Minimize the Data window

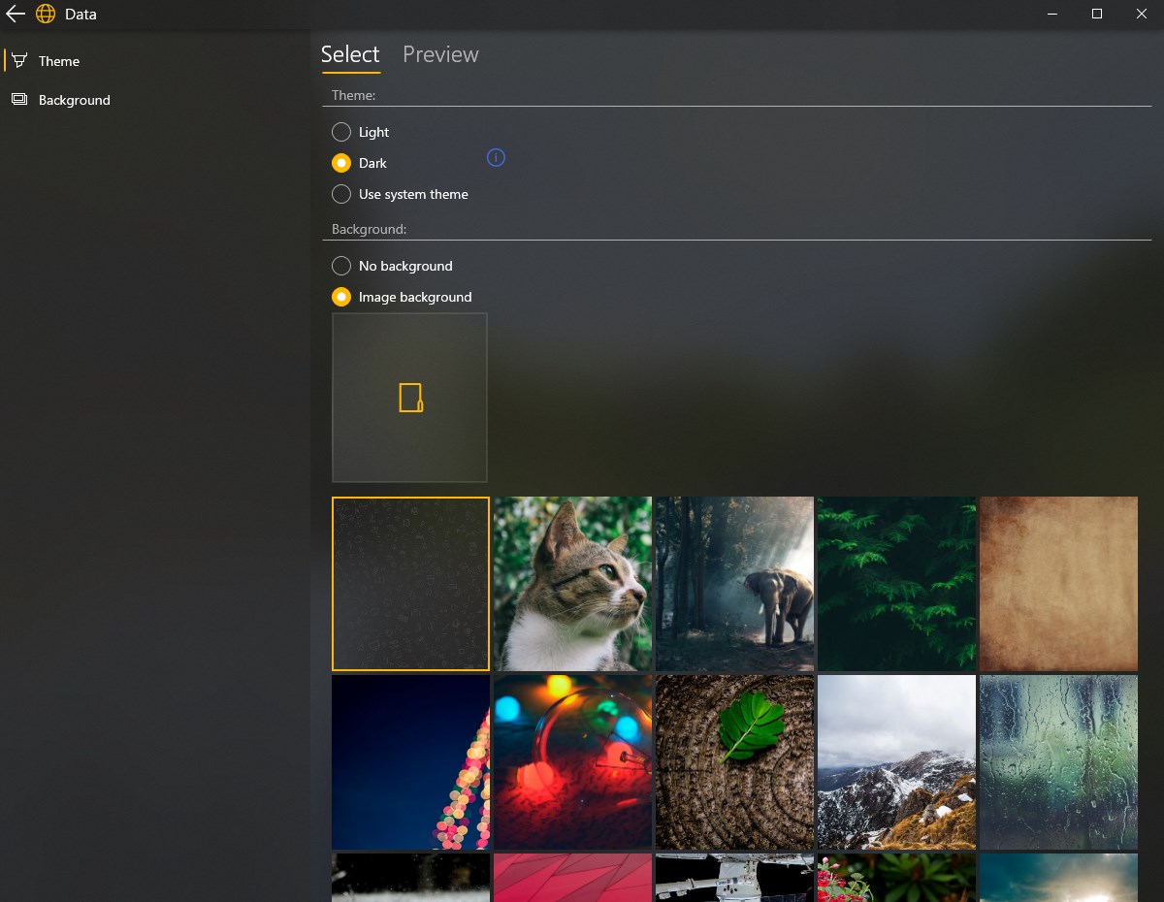pyautogui.click(x=1052, y=14)
